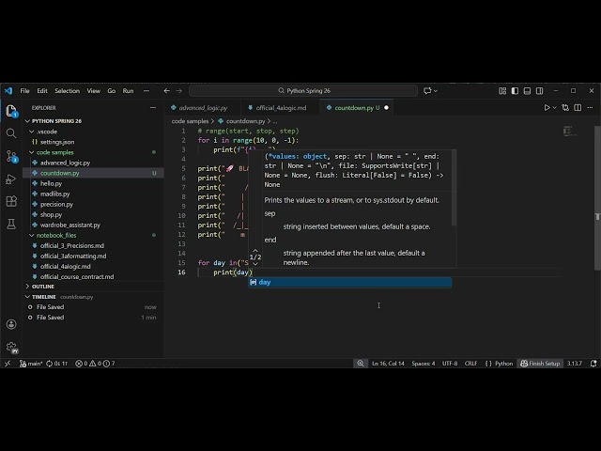Open wardrobe_assistant.py file
This screenshot has height=451, width=601.
click(93, 225)
